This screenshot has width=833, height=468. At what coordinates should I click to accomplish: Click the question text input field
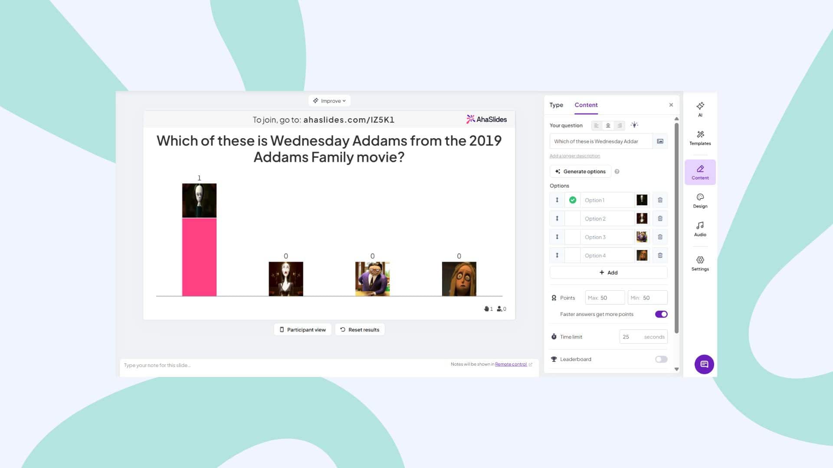coord(601,141)
